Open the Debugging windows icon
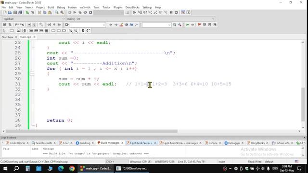This screenshot has height=173, width=308. [183, 12]
